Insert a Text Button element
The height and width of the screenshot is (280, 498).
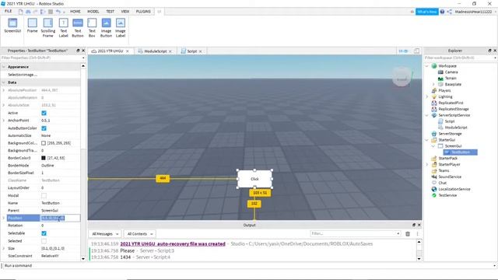78,28
